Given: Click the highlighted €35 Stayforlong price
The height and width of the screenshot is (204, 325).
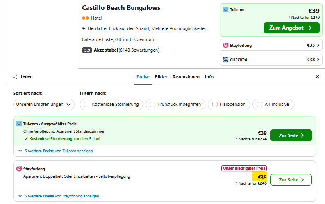Looking at the screenshot, I should click(262, 177).
